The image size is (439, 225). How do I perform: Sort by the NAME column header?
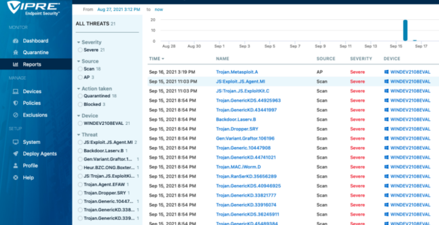223,59
